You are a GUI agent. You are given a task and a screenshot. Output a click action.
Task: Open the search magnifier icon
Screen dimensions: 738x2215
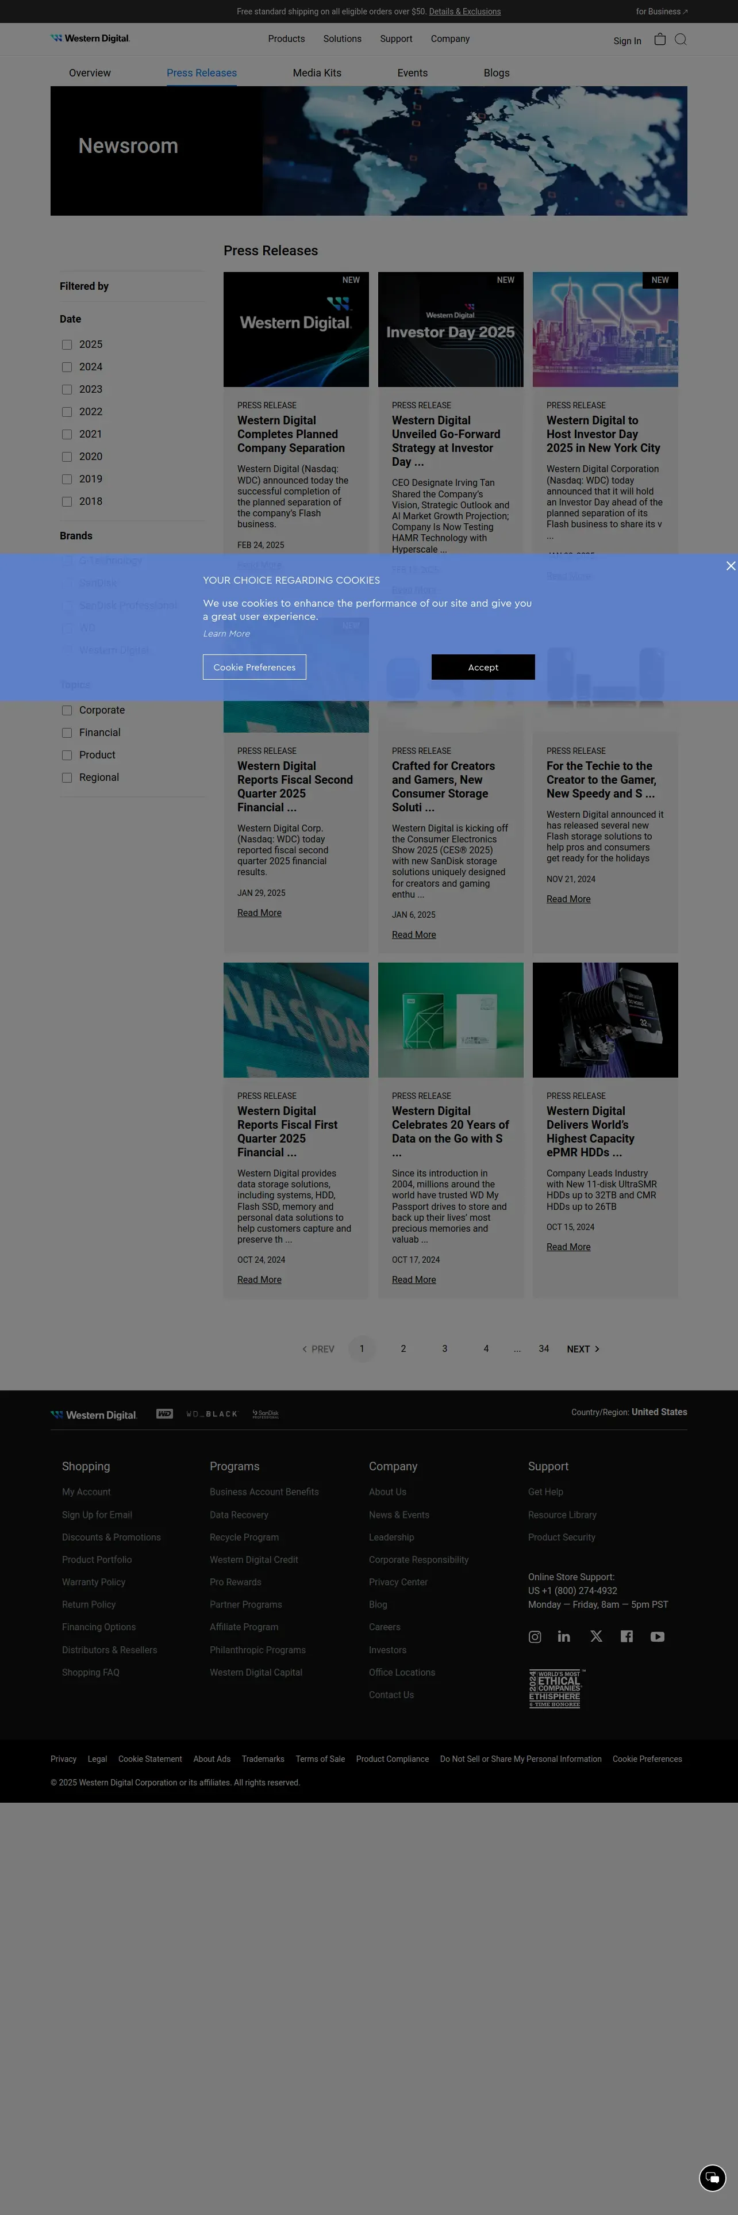click(x=681, y=39)
